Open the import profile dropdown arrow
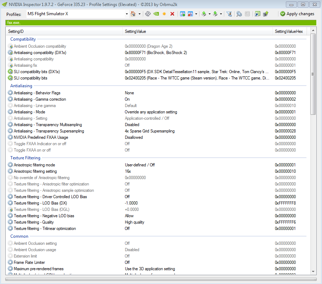This screenshot has height=284, width=322. click(221, 14)
